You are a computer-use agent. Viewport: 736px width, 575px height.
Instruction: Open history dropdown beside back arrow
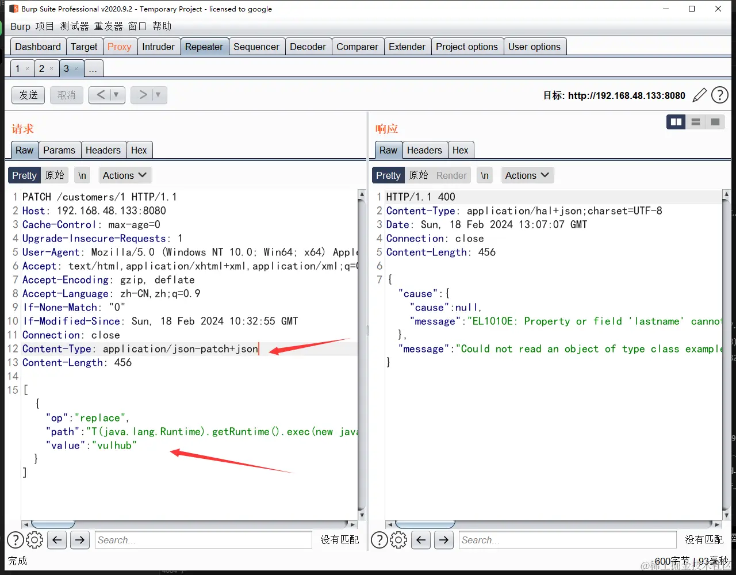(117, 95)
